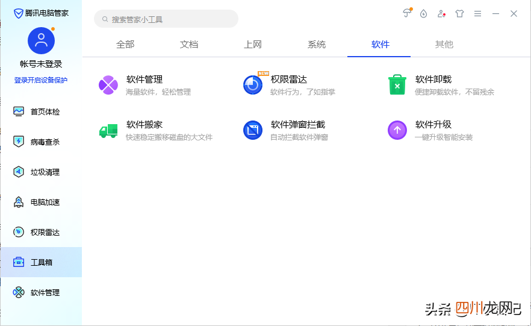Click the 帐号未登录 account status text

pyautogui.click(x=41, y=64)
